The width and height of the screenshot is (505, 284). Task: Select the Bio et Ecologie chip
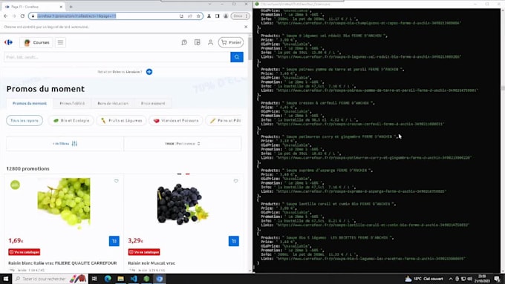click(71, 121)
